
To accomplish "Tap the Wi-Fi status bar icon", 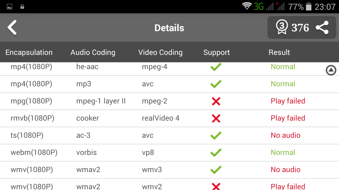I will (x=247, y=6).
